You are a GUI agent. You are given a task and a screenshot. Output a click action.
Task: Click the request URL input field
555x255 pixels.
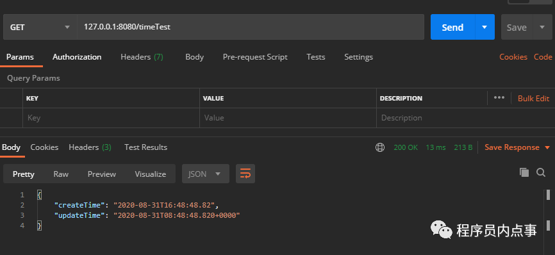click(251, 27)
